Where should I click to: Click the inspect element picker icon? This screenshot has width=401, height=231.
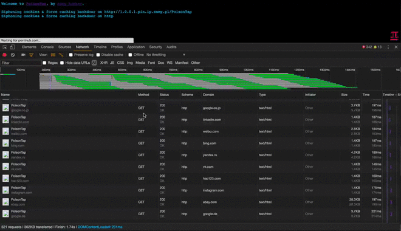pos(5,47)
